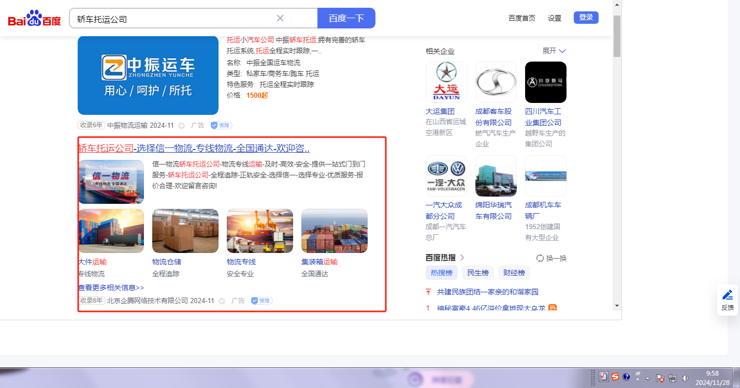Click the 物流仓储 warehouse thumbnail
This screenshot has width=740, height=388.
click(185, 231)
